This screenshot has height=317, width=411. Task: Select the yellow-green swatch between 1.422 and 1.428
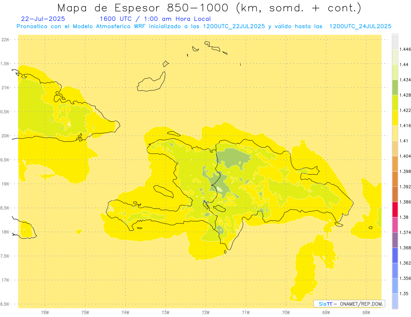(395, 103)
